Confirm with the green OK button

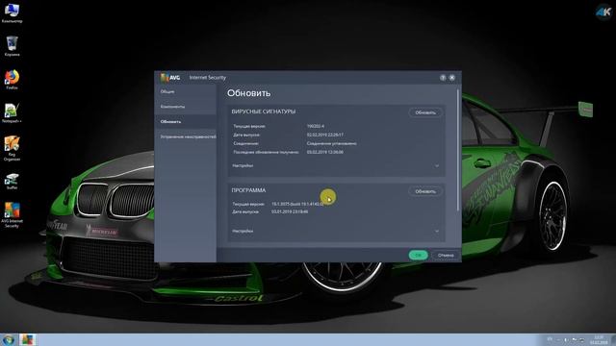[x=418, y=255]
